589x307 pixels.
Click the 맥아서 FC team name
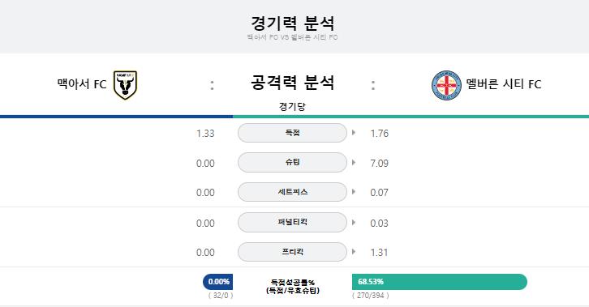coord(82,84)
